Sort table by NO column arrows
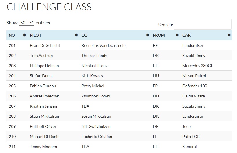The height and width of the screenshot is (153, 237). click(25, 35)
